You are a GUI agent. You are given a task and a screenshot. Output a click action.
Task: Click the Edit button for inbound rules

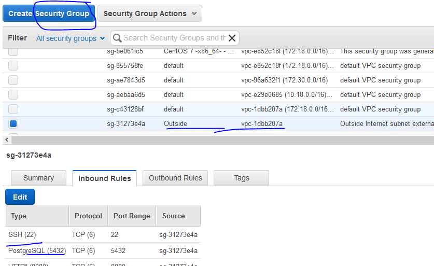(x=20, y=197)
